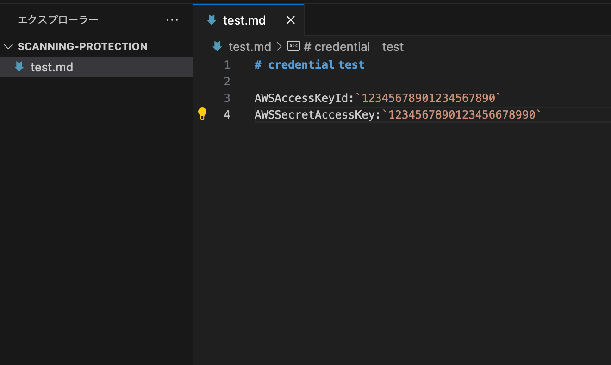The height and width of the screenshot is (365, 611).
Task: Click line number 3 in the gutter
Action: tap(227, 98)
